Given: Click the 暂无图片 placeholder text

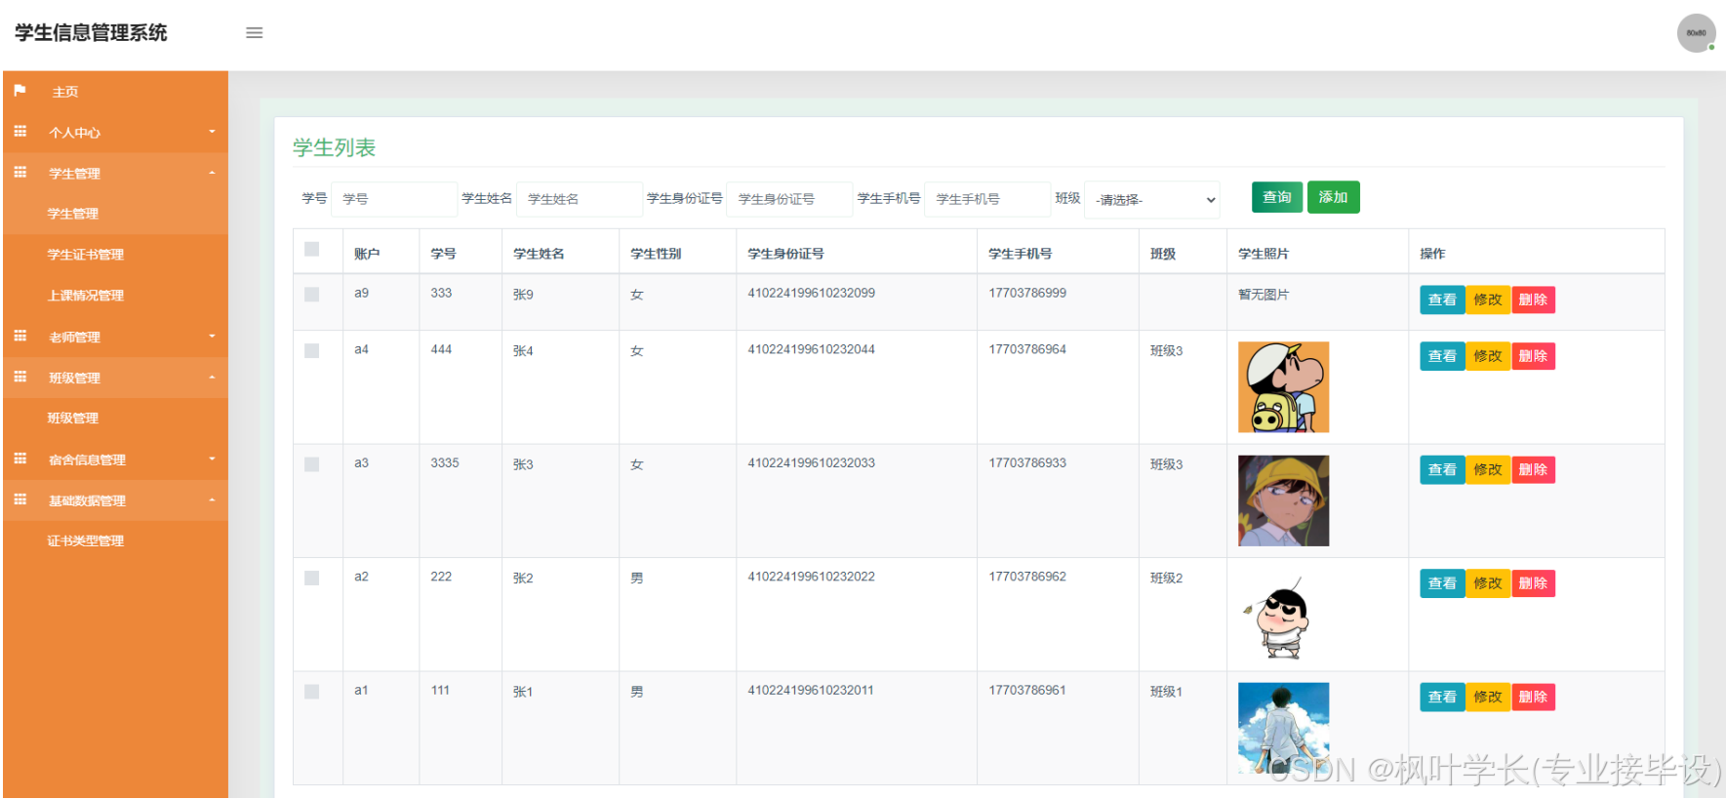Looking at the screenshot, I should tap(1264, 295).
